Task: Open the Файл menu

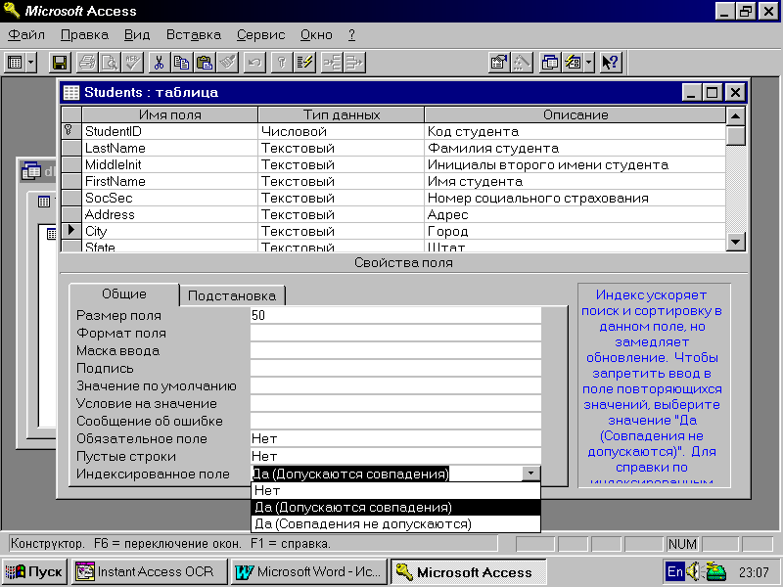Action: (x=26, y=35)
